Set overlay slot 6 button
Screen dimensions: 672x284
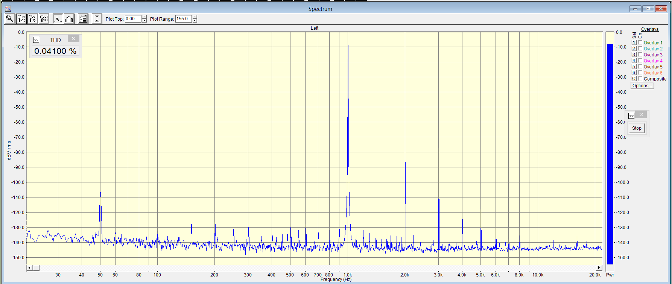634,73
